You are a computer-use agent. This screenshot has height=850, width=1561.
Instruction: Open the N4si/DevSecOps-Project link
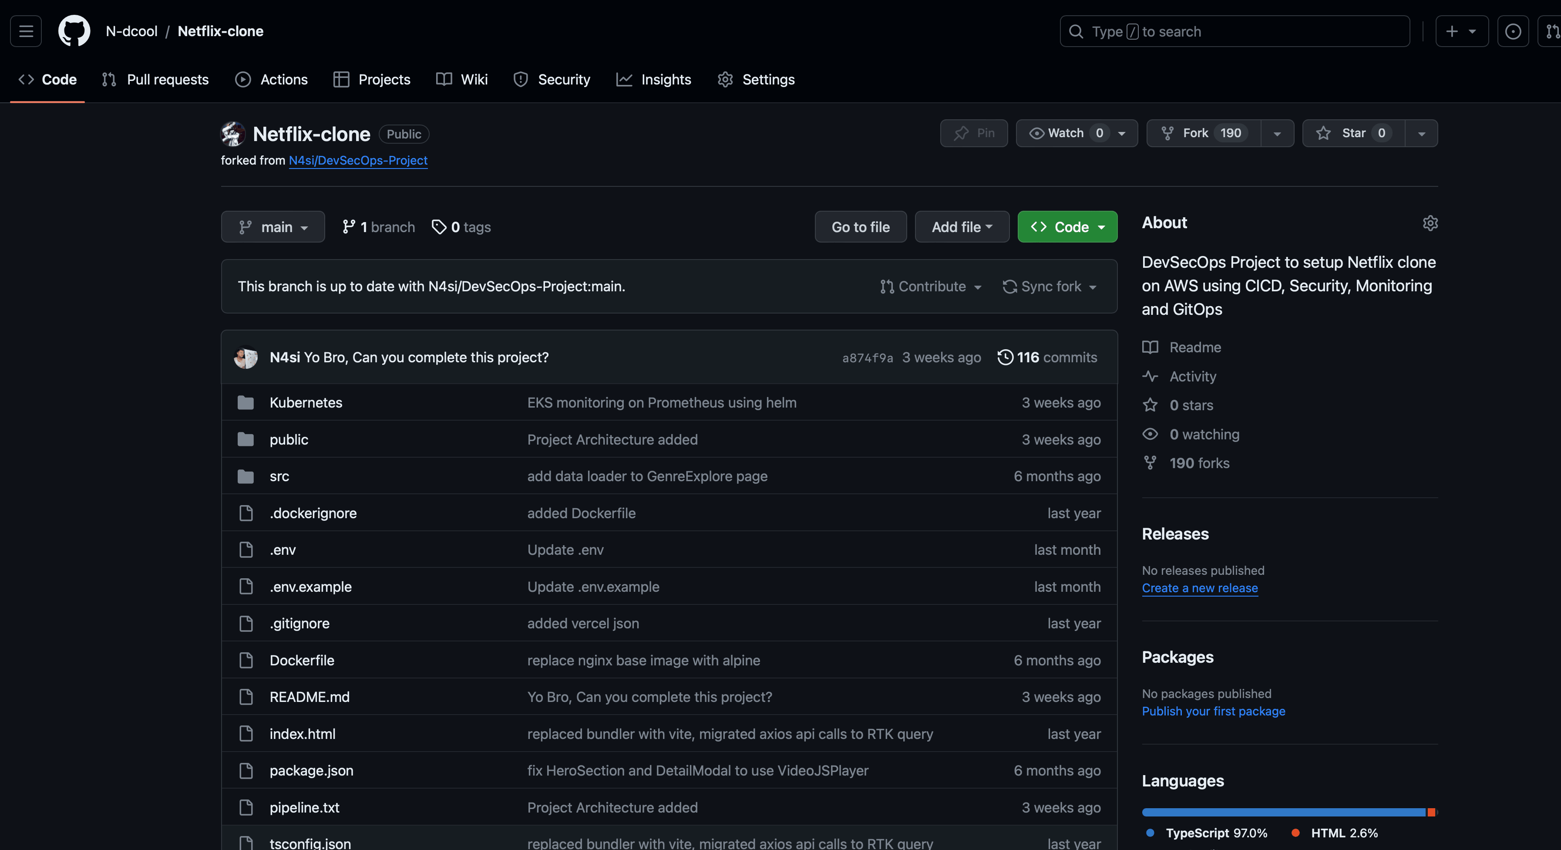click(358, 160)
